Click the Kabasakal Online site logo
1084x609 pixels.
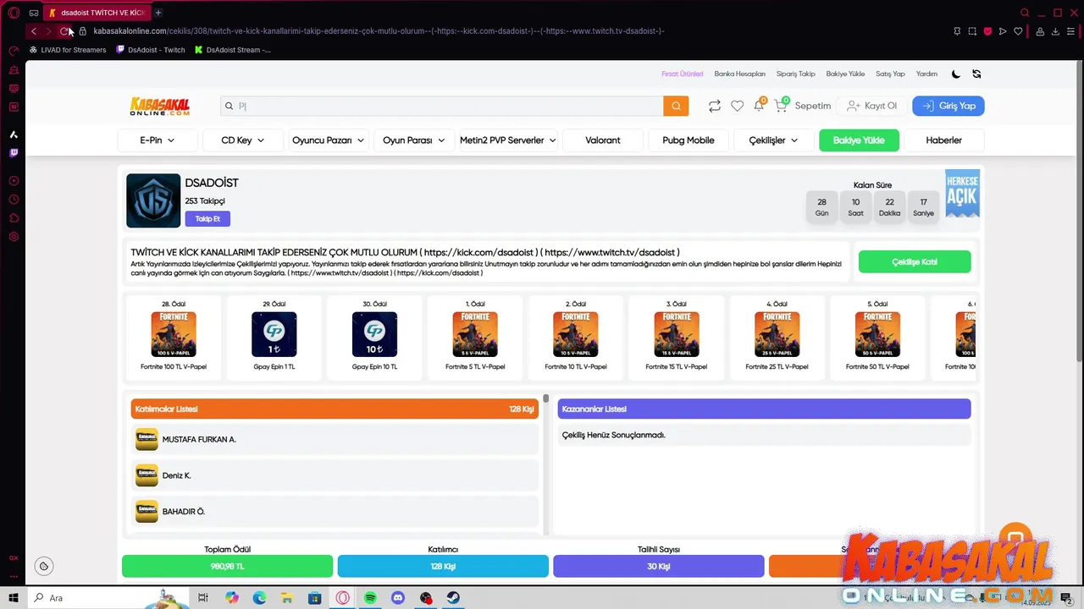point(160,106)
